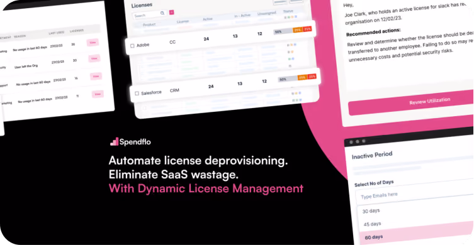
Task: Click the Select No of Days label
Action: [374, 183]
